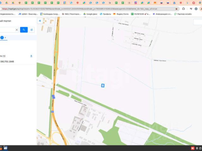Clear the search field with the X
The width and height of the screenshot is (202, 151).
coord(17,30)
